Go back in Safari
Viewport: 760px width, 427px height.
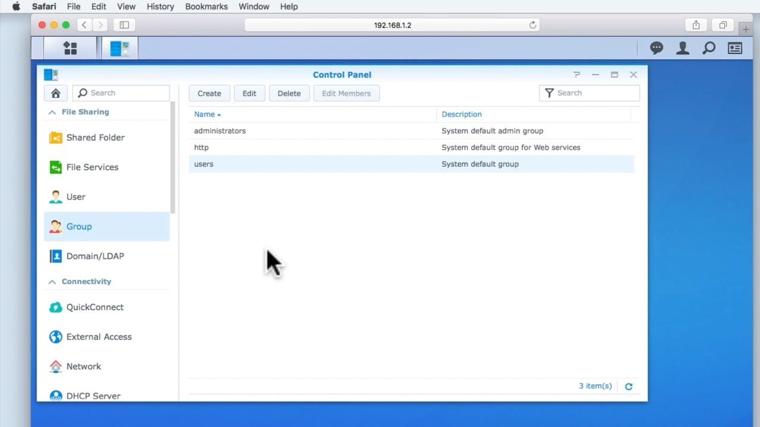[x=84, y=25]
